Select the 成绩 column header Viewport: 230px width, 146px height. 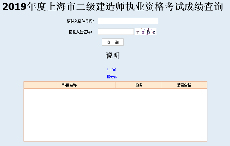138,85
